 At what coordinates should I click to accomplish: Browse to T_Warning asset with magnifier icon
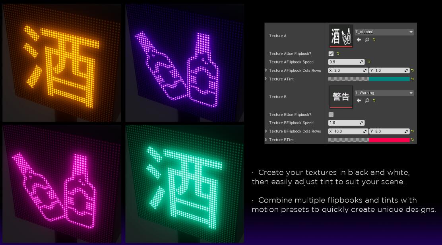coord(367,100)
